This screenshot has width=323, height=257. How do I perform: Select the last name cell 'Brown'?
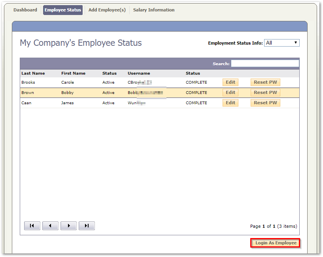click(x=28, y=93)
